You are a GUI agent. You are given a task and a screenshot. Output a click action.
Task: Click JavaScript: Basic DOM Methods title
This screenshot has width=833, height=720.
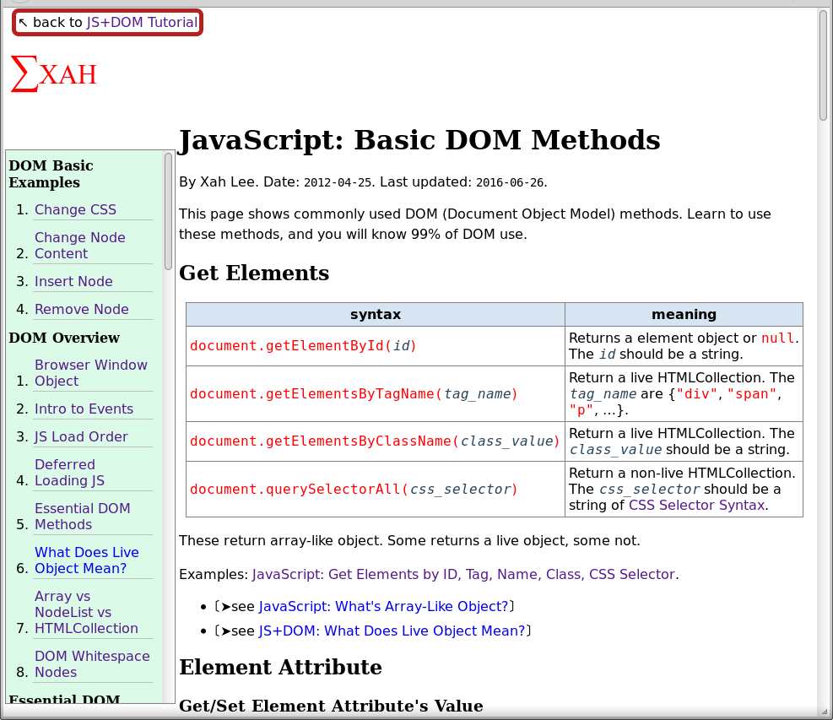tap(419, 140)
